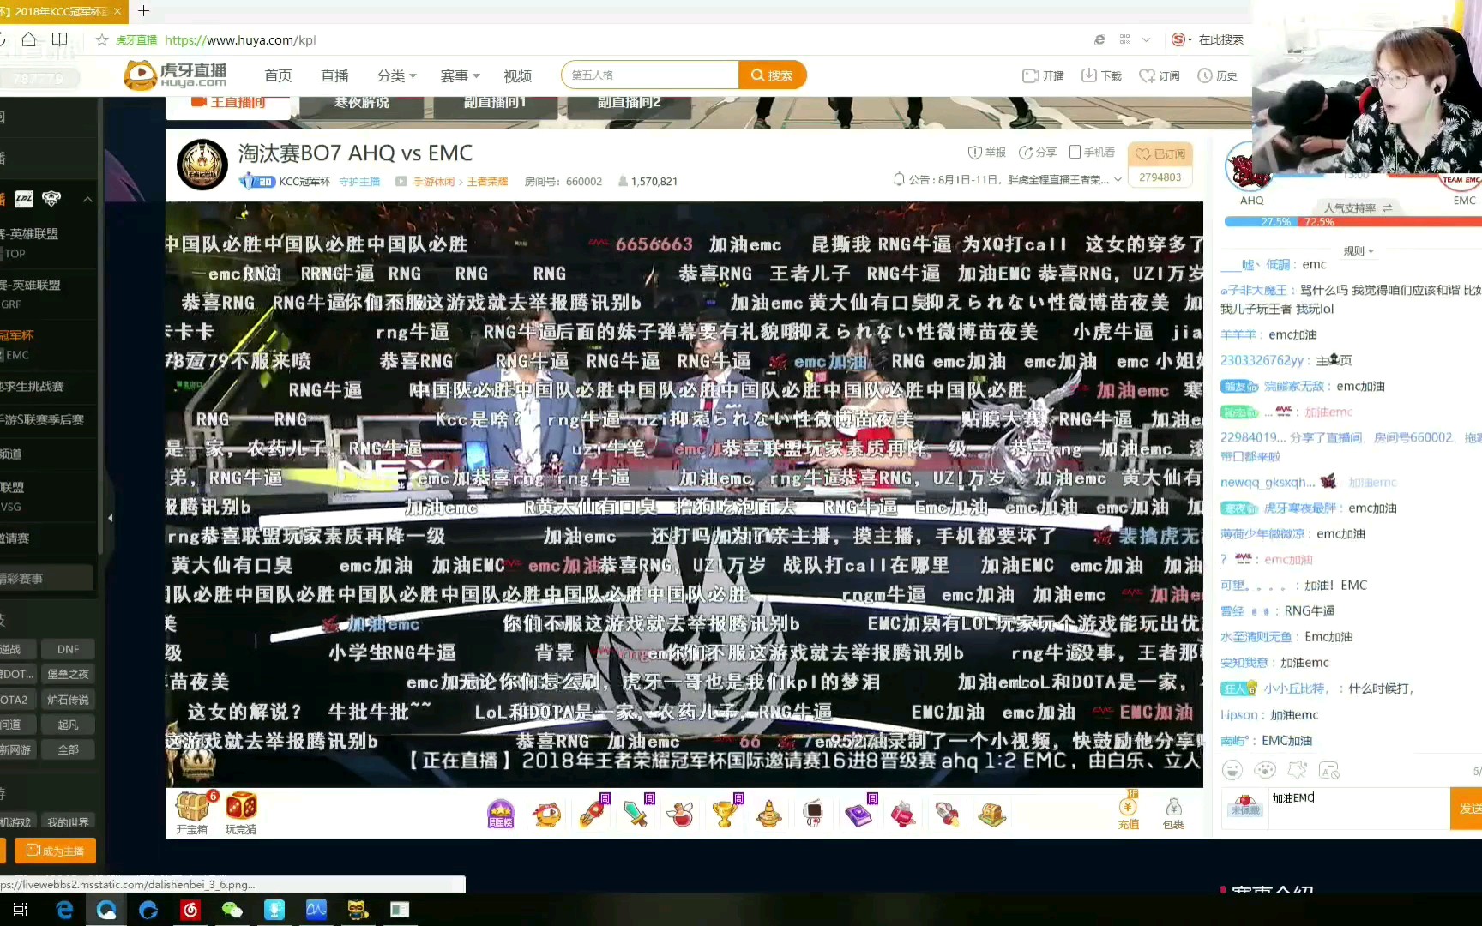Open the 包裹 backpack bag

[1173, 814]
